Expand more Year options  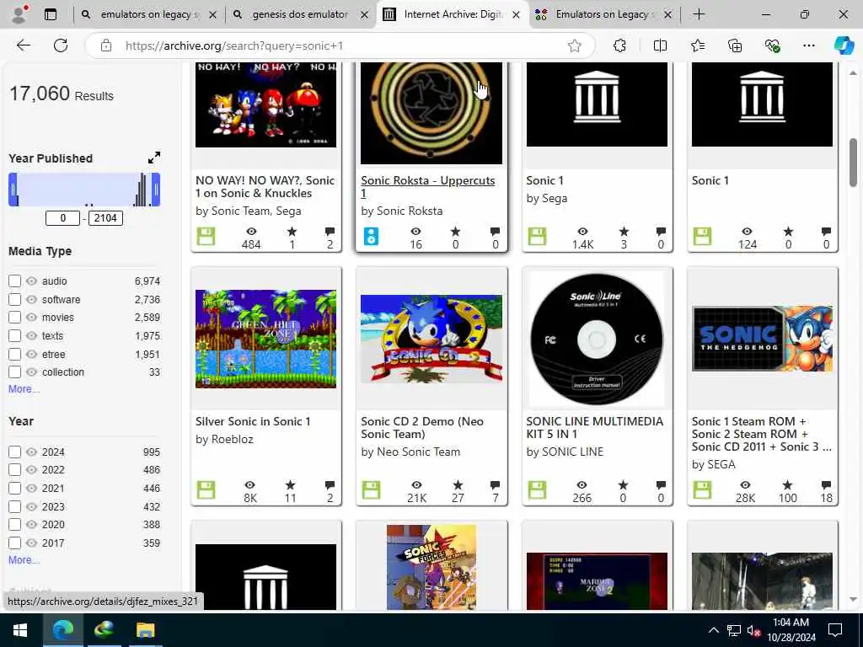pyautogui.click(x=24, y=560)
